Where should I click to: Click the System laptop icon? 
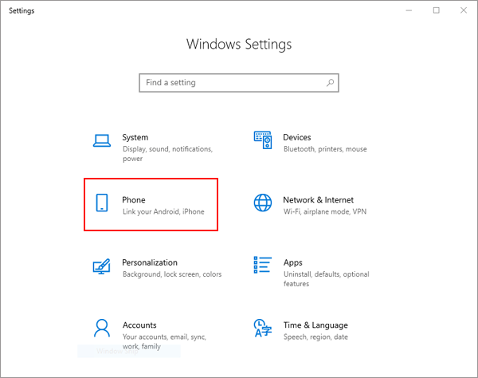point(101,141)
